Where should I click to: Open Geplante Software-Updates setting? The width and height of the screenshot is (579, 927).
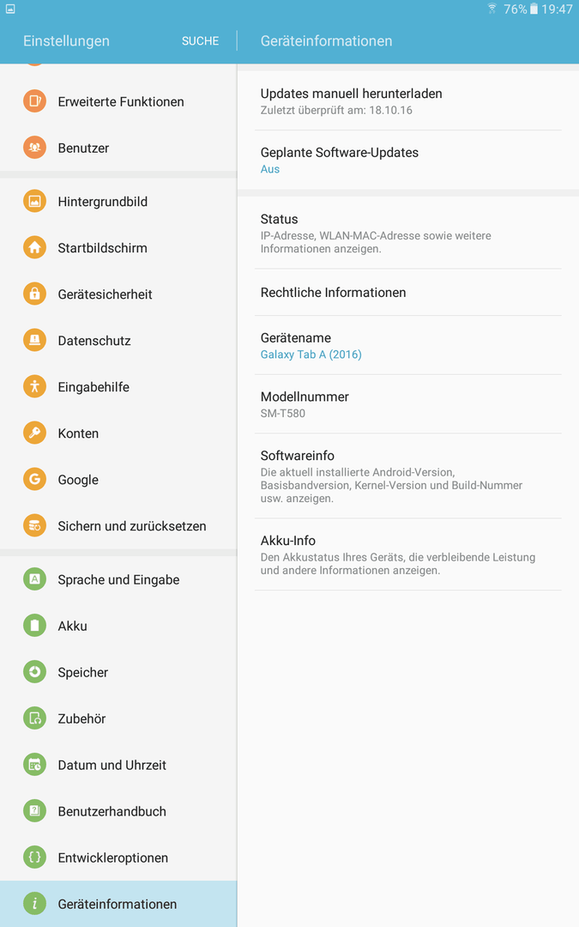click(x=407, y=161)
